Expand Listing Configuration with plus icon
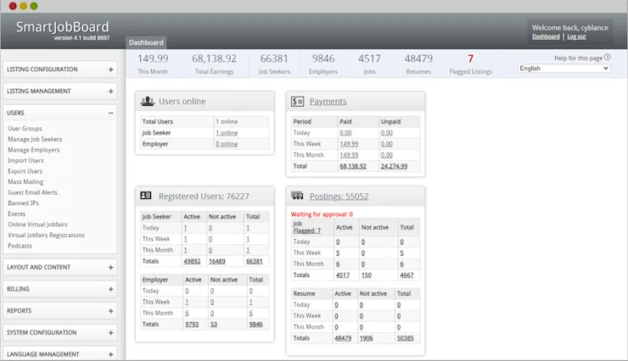Screen dimensions: 628x361 (x=111, y=69)
